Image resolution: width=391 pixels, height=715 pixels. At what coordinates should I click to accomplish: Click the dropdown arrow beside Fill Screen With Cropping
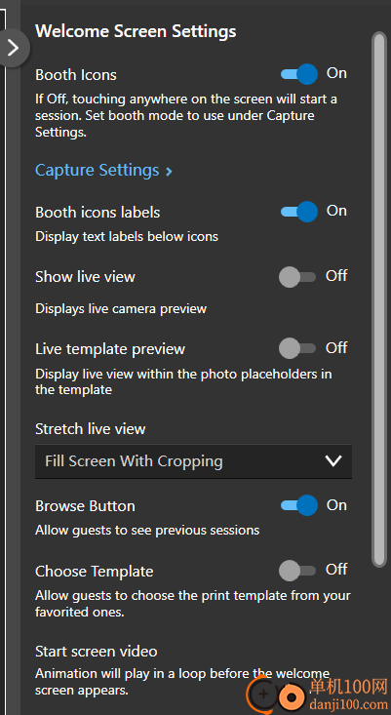click(x=333, y=461)
